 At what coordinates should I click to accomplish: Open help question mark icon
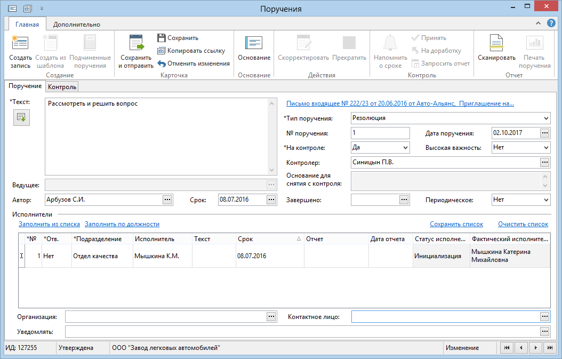(551, 23)
